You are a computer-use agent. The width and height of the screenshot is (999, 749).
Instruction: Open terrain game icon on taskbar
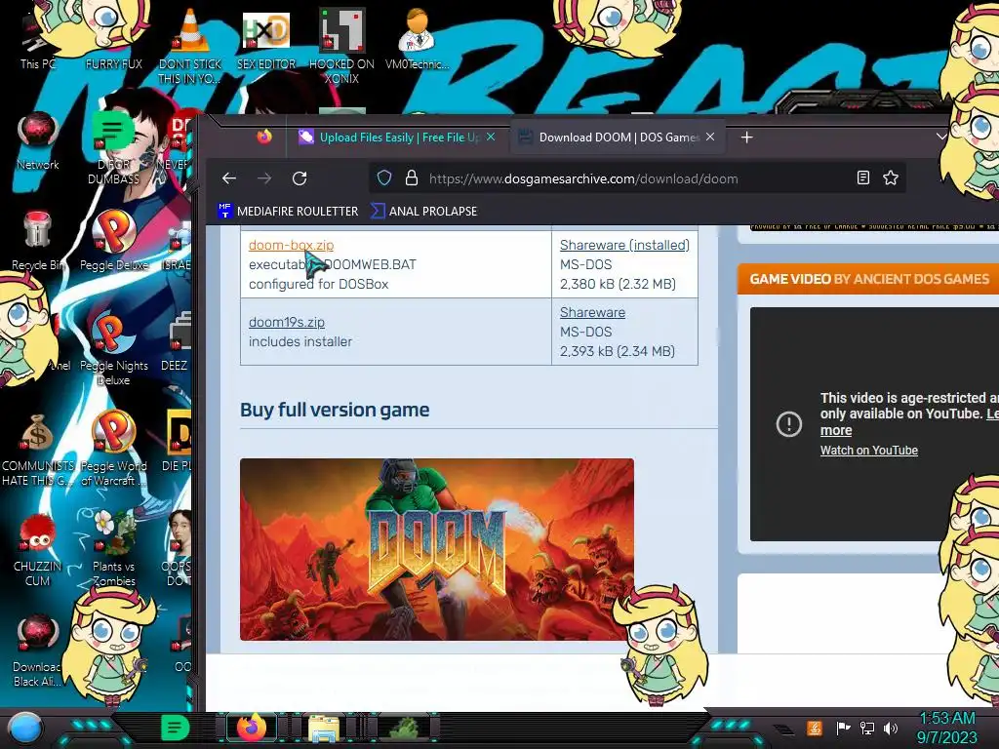pos(404,728)
